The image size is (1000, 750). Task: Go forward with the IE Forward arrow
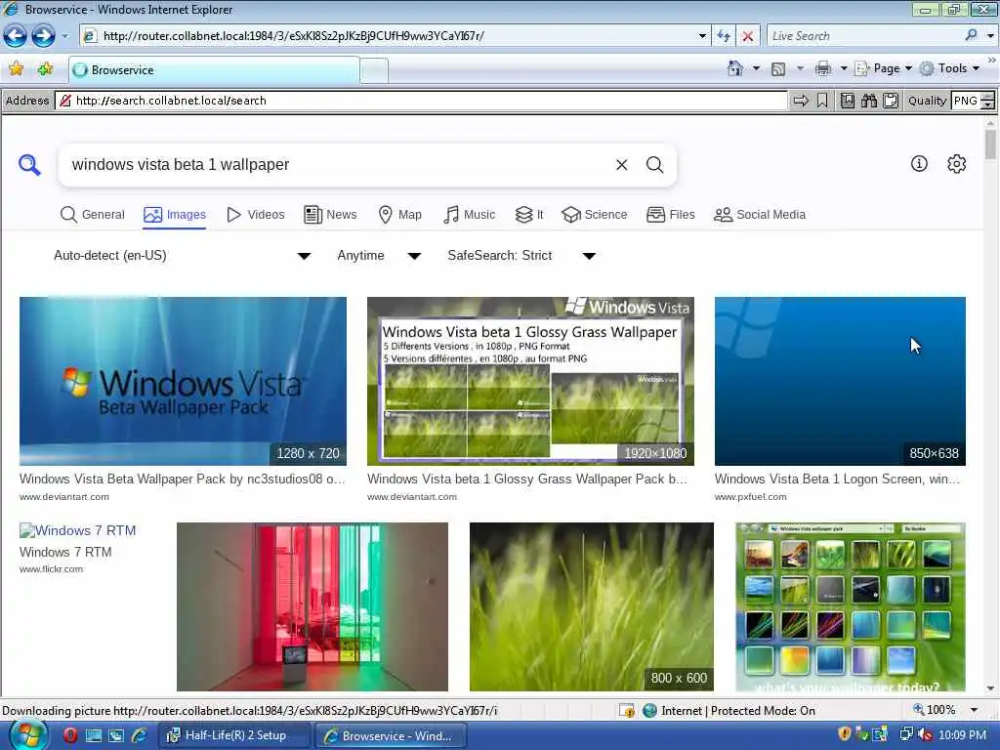[43, 36]
